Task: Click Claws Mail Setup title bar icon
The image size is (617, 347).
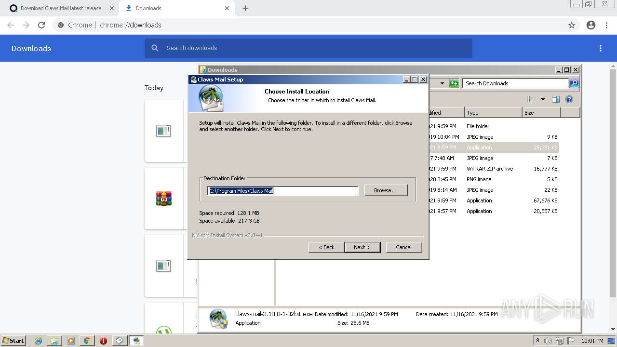Action: 193,80
